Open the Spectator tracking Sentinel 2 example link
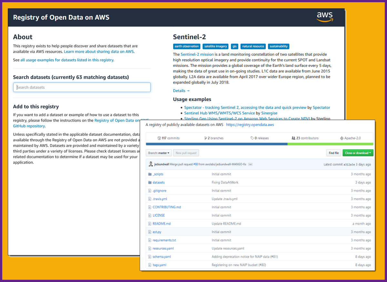This screenshot has height=282, width=387. pos(245,107)
